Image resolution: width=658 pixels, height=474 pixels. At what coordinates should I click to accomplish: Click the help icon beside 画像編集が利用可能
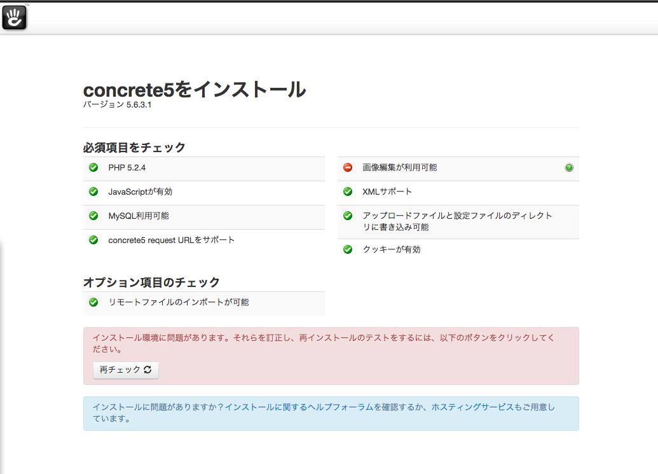(568, 167)
